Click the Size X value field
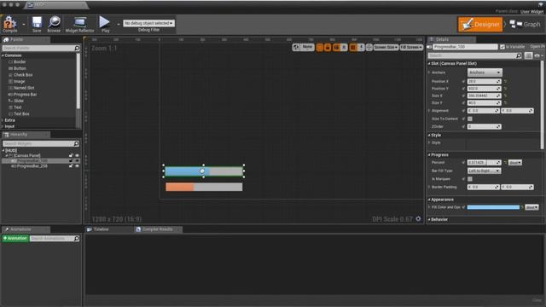The image size is (546, 307). tap(484, 96)
